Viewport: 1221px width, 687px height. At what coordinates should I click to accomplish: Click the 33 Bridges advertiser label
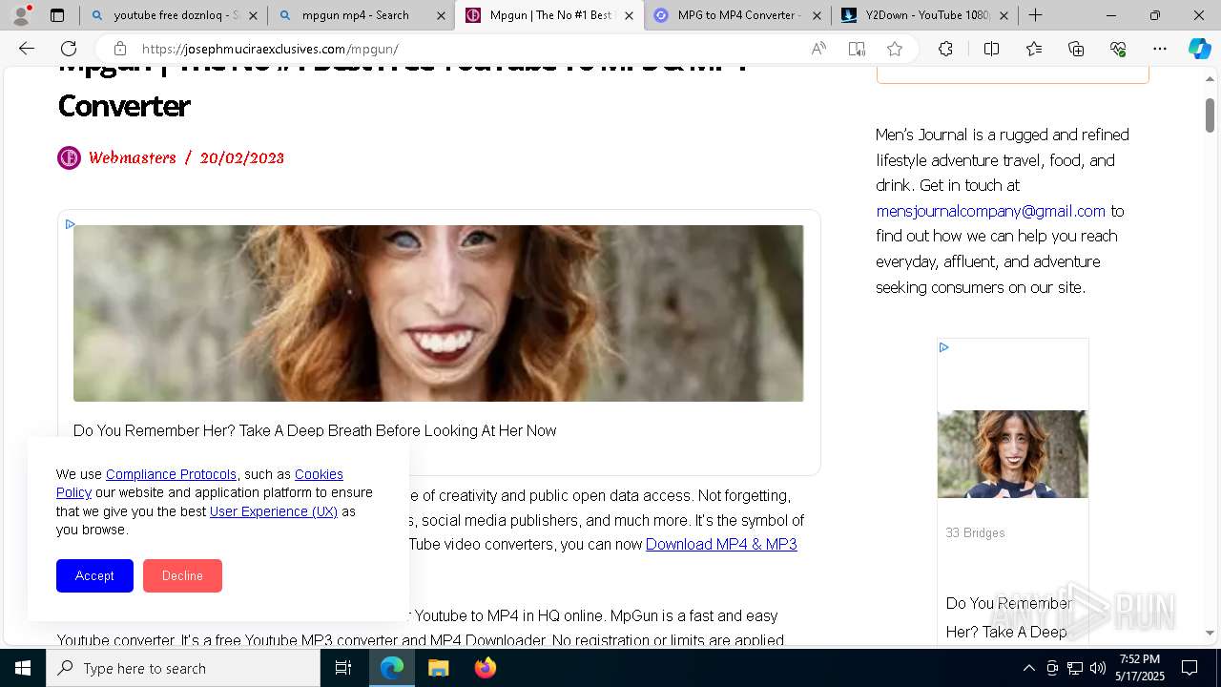(975, 532)
